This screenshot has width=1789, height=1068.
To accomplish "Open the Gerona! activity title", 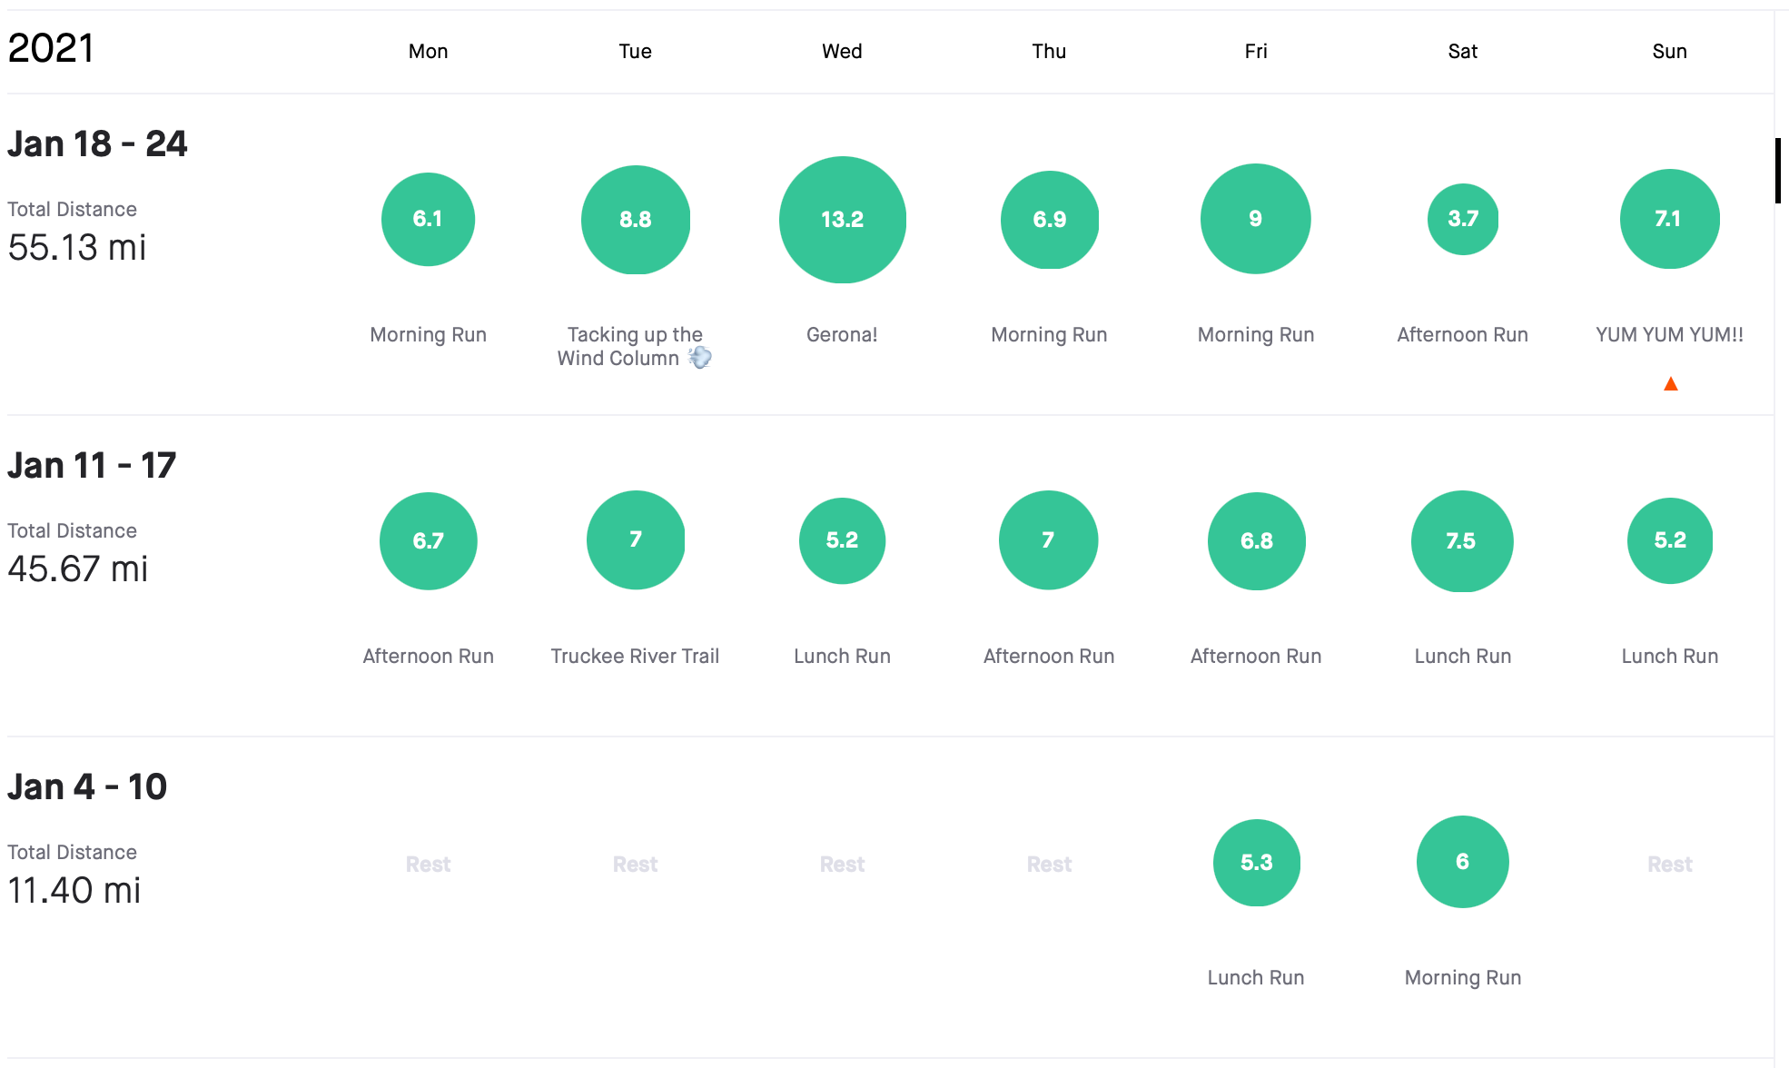I will pyautogui.click(x=842, y=334).
